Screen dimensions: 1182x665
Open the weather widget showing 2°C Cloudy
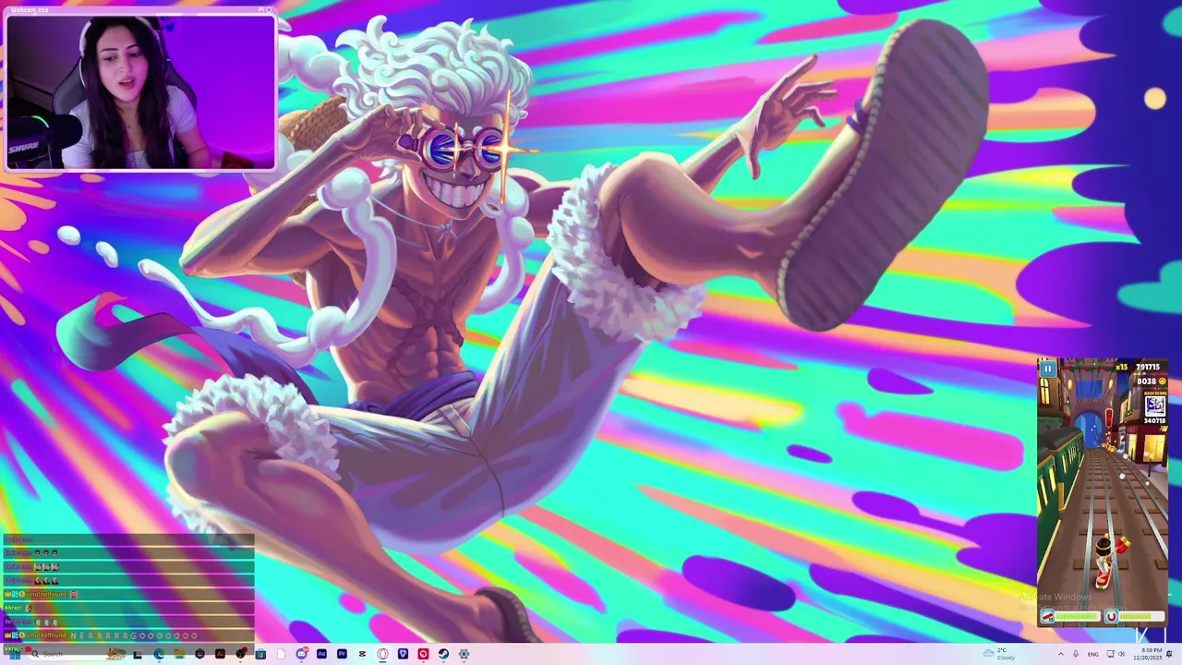click(x=999, y=654)
